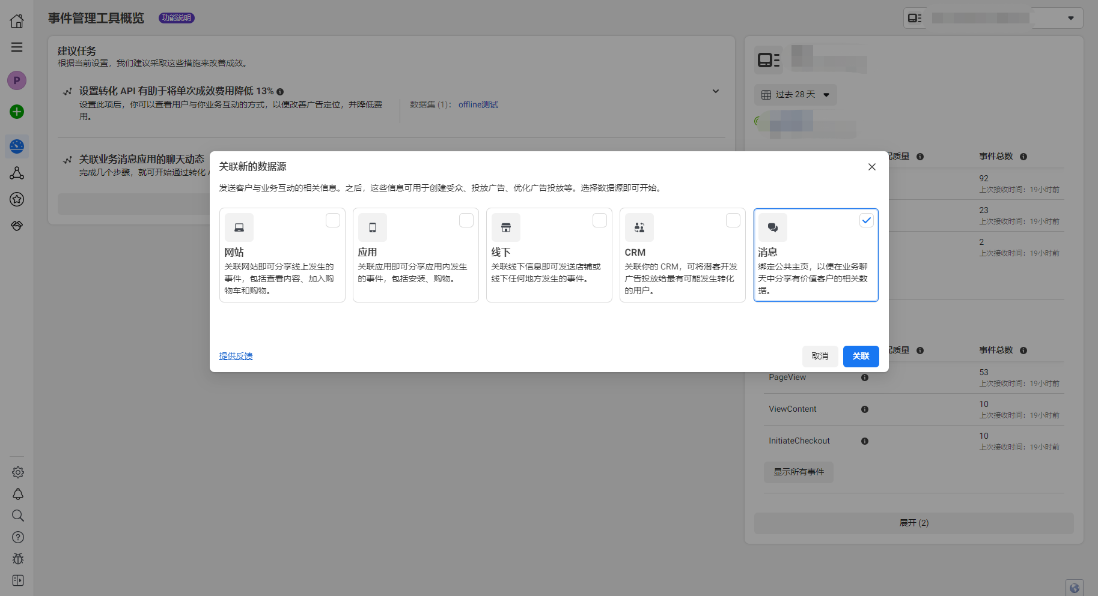This screenshot has width=1098, height=596.
Task: Click the 提供反馈 feedback link
Action: [236, 356]
